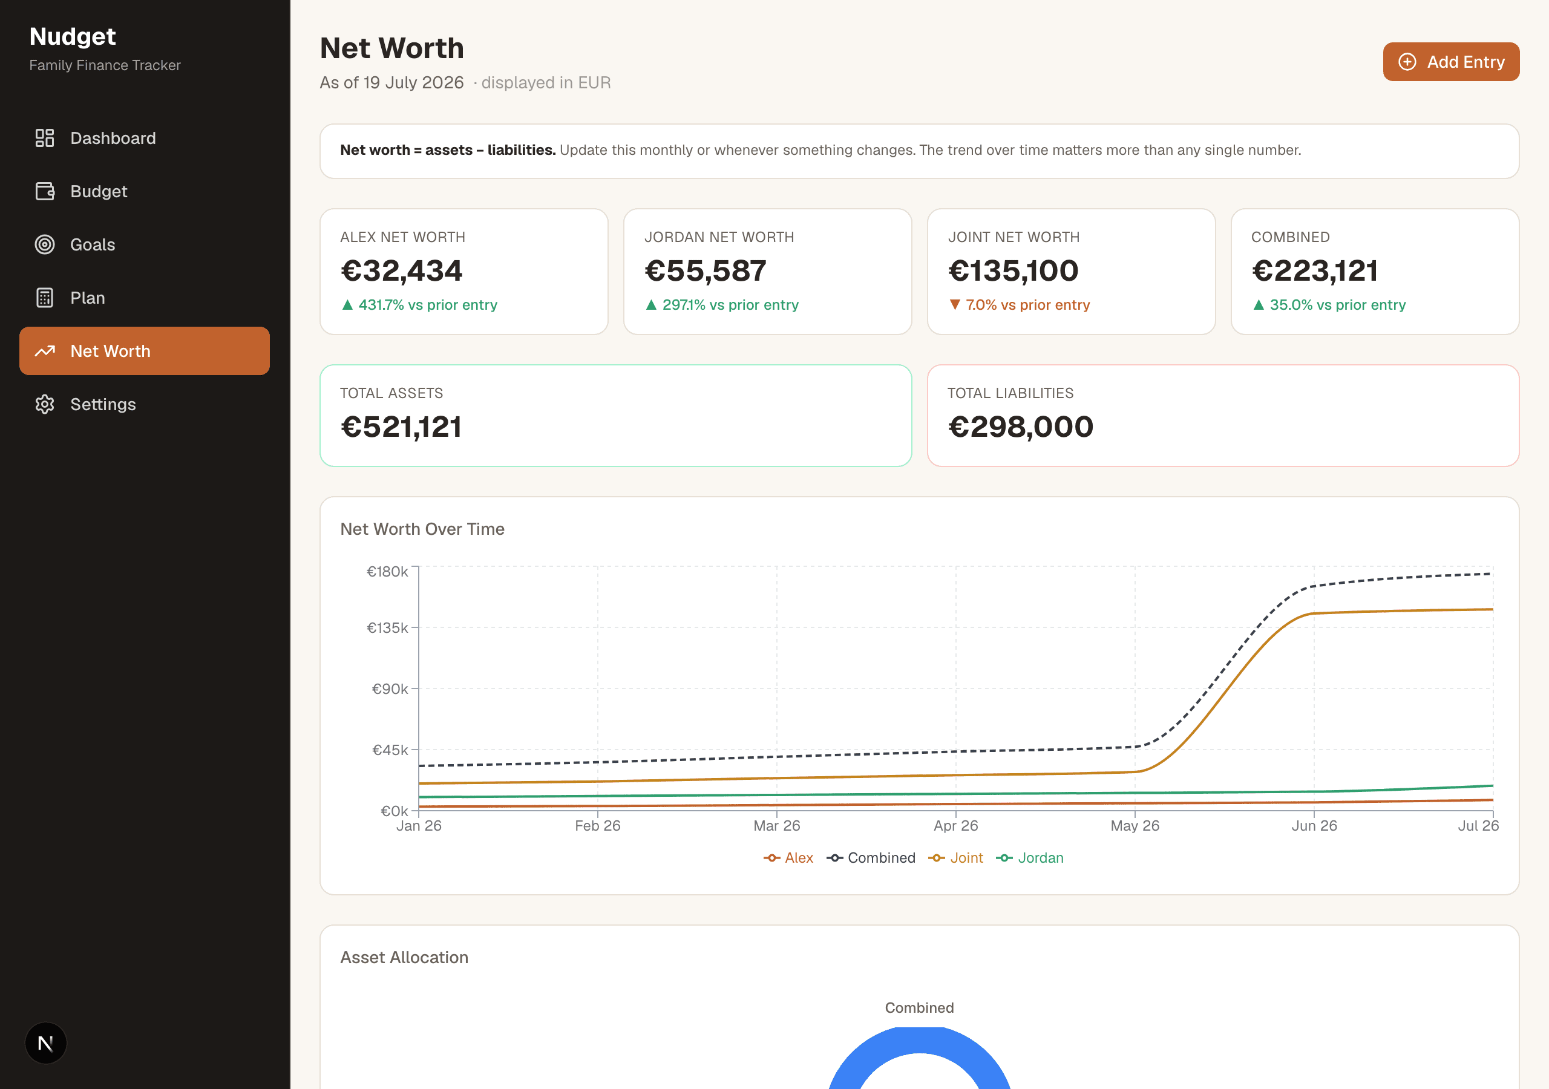Click the Asset Allocation heading
The height and width of the screenshot is (1089, 1549).
tap(404, 958)
